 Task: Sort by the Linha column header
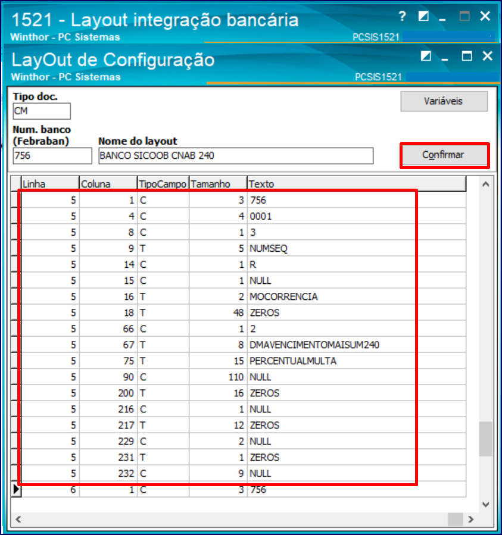tap(50, 184)
